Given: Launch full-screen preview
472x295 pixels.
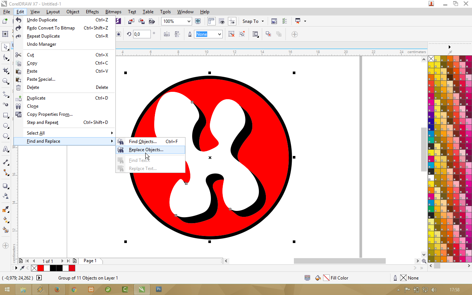Looking at the screenshot, I should point(198,21).
